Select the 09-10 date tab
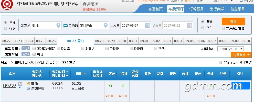 click(246, 41)
